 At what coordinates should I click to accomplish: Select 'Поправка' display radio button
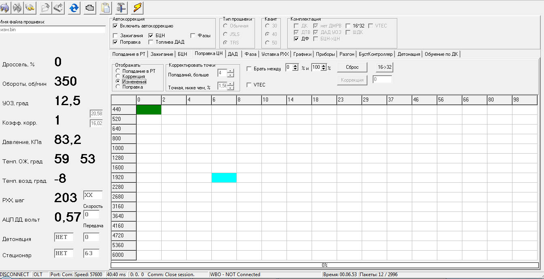(x=118, y=87)
